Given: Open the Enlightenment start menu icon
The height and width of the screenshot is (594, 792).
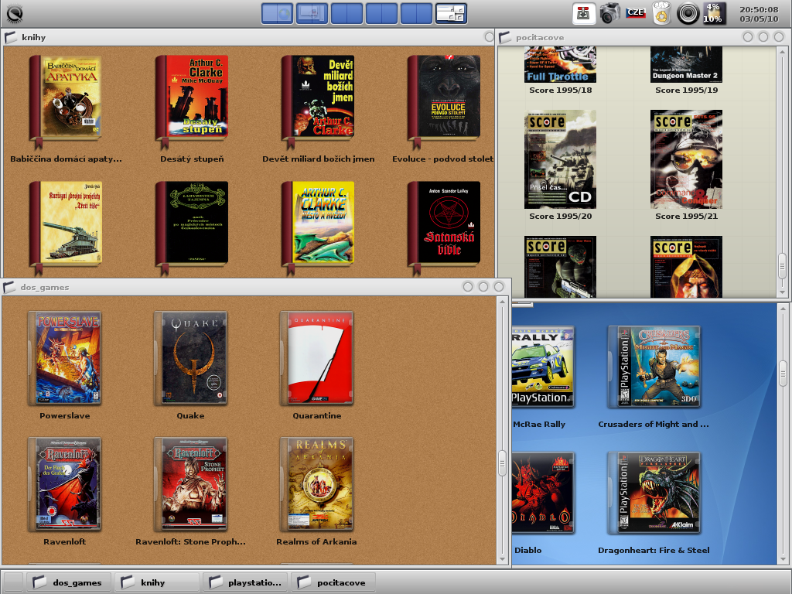Looking at the screenshot, I should [14, 14].
